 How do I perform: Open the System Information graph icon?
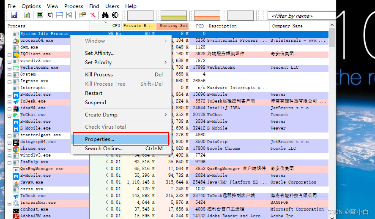tap(40, 15)
